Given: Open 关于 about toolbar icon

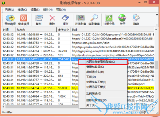Looking at the screenshot, I should point(122,20).
